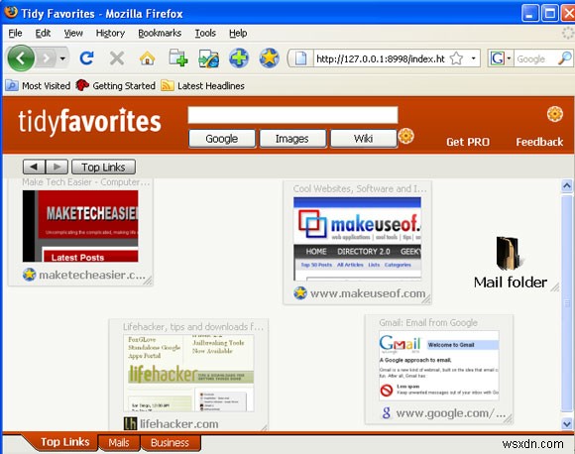Image resolution: width=575 pixels, height=454 pixels.
Task: Switch to the Business tab
Action: pos(170,443)
